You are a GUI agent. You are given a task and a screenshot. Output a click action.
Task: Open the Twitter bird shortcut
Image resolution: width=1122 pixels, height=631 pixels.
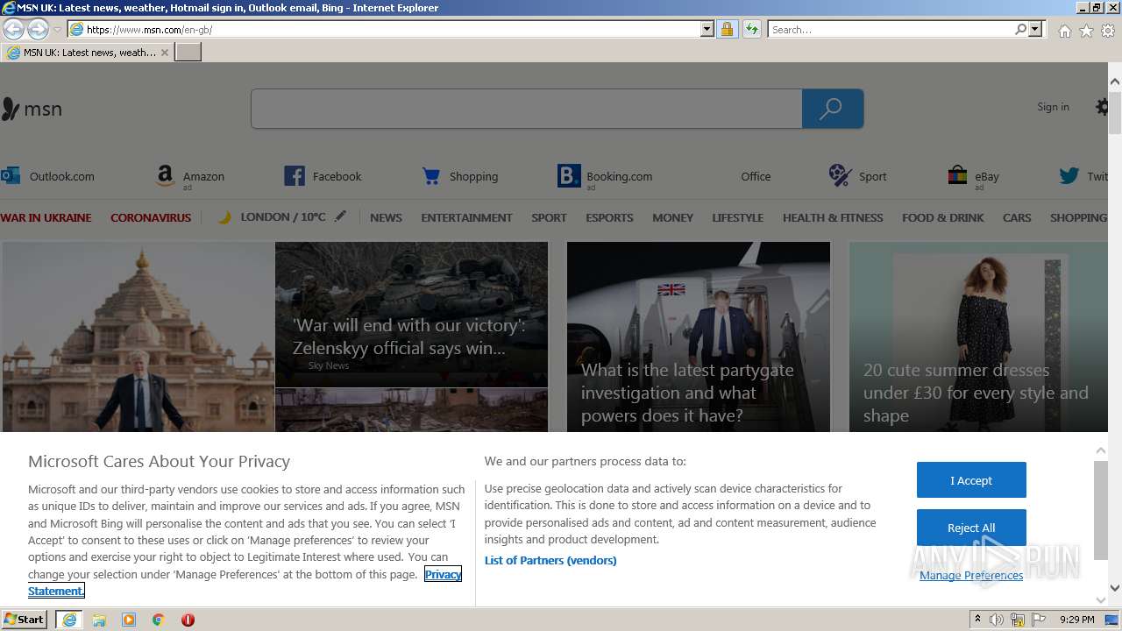(1083, 176)
